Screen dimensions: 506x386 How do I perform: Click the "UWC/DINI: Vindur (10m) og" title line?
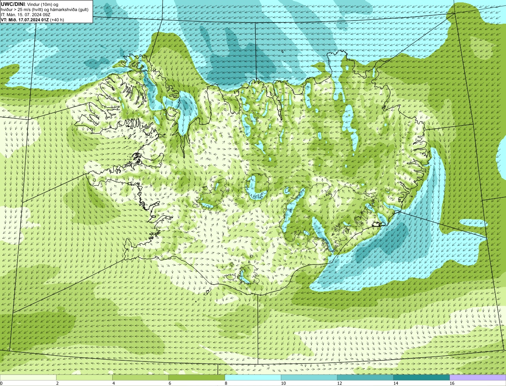(30, 4)
